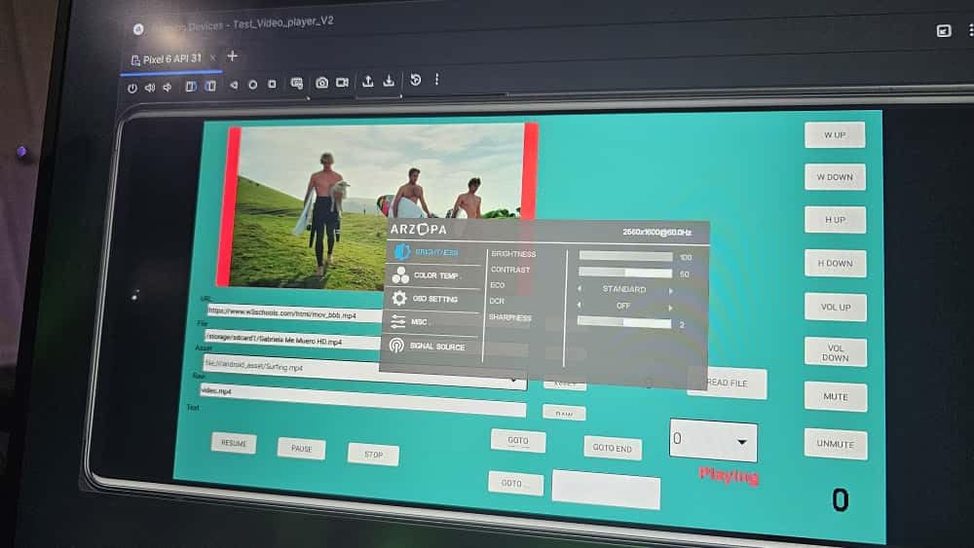This screenshot has height=548, width=974.
Task: Click the emulator power button icon
Action: 132,87
